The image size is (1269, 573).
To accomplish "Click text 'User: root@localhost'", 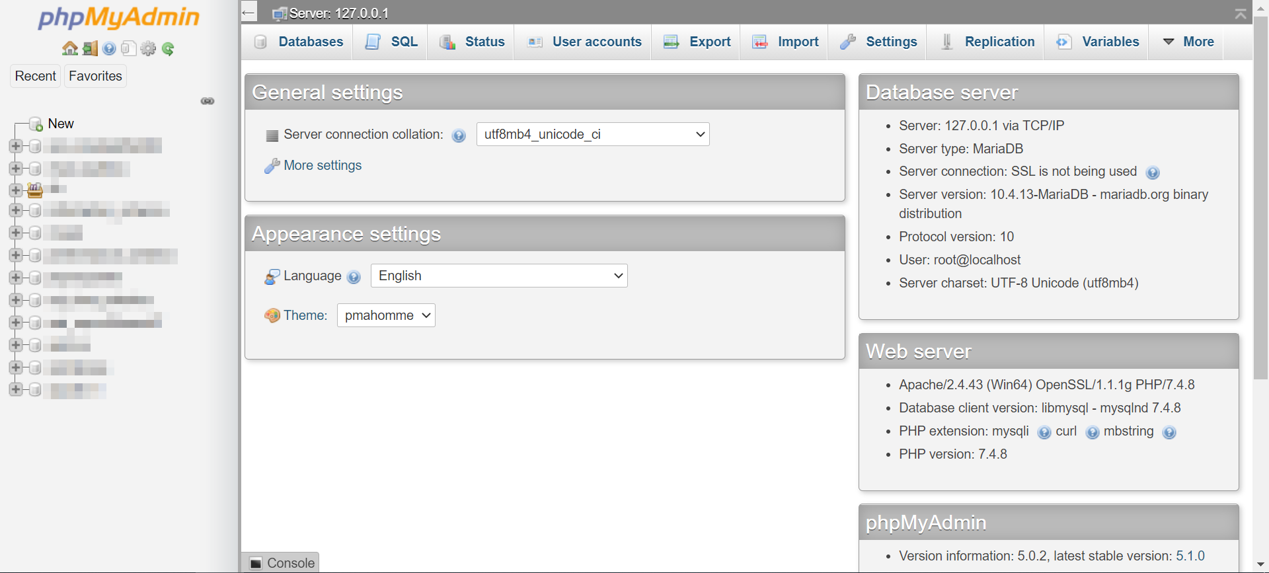I will point(960,260).
